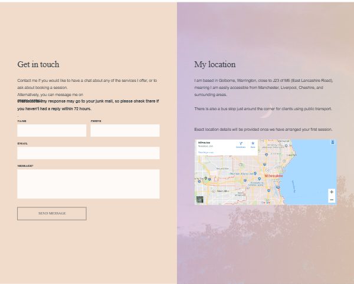
Task: Focus the Phone input field
Action: 124,130
